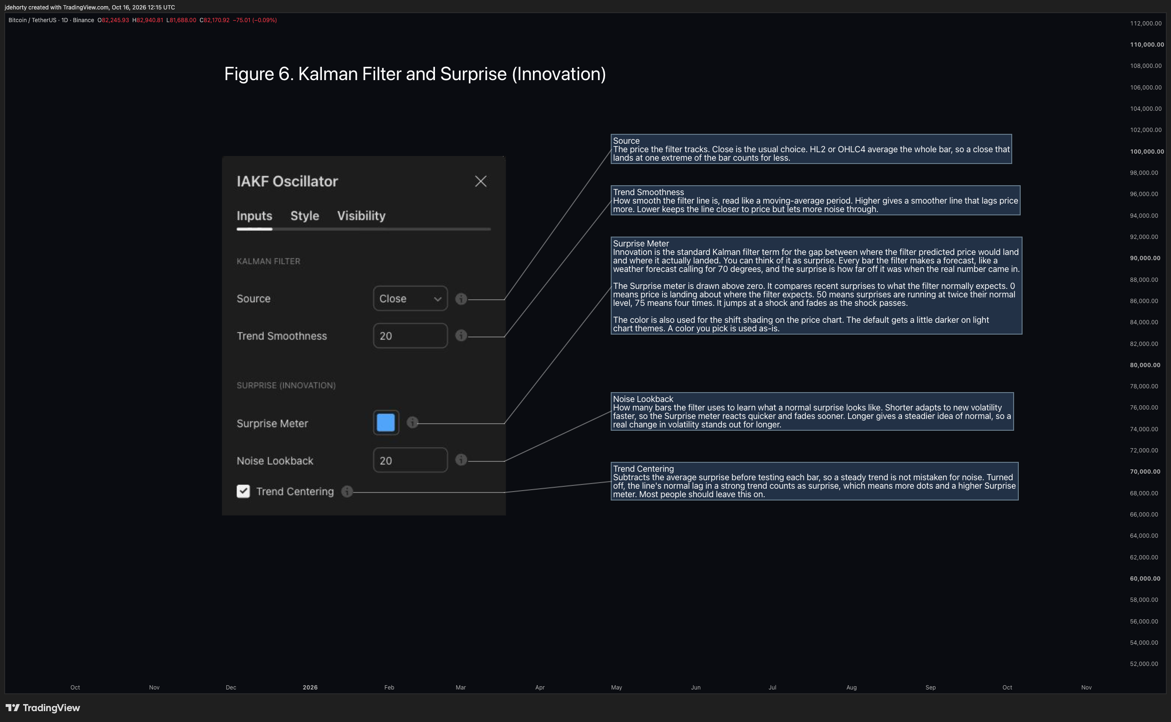Image resolution: width=1171 pixels, height=722 pixels.
Task: Switch to the Inputs tab
Action: tap(254, 216)
